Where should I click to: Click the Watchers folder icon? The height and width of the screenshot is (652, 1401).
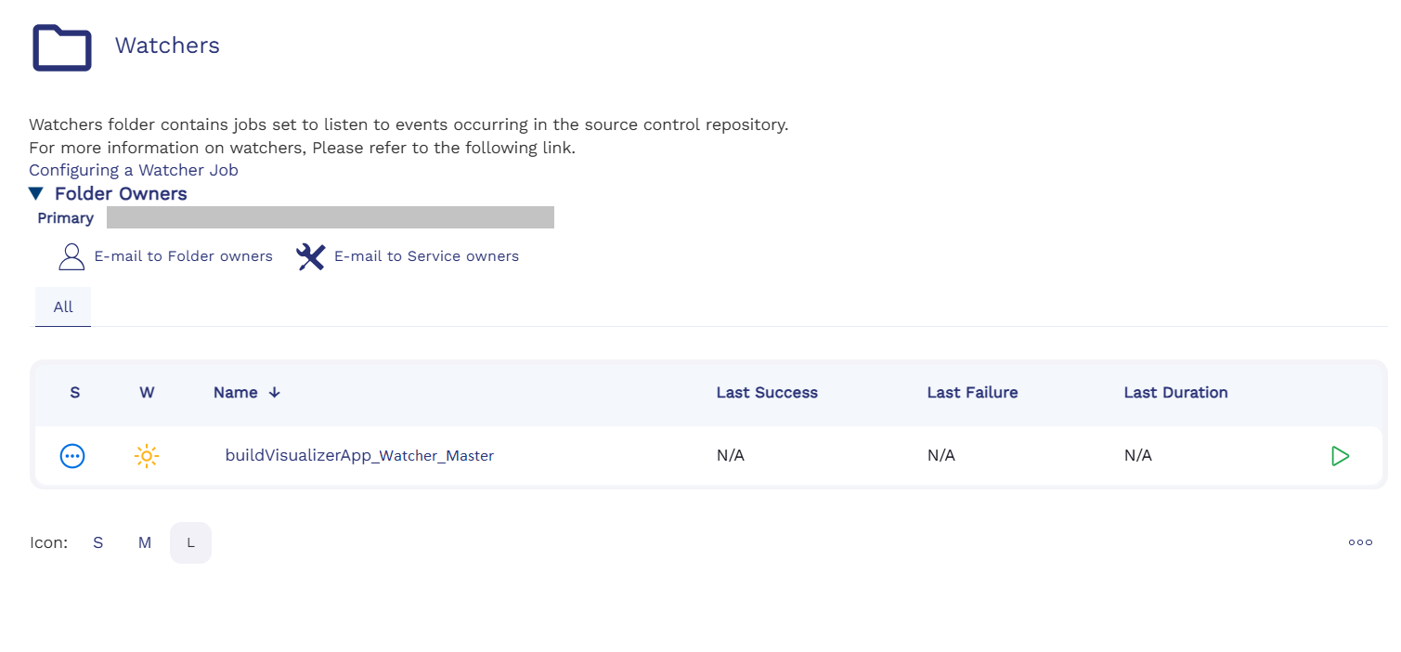click(x=62, y=46)
